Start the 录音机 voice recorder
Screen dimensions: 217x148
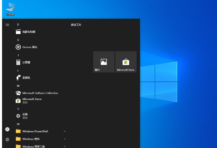[x=26, y=78]
